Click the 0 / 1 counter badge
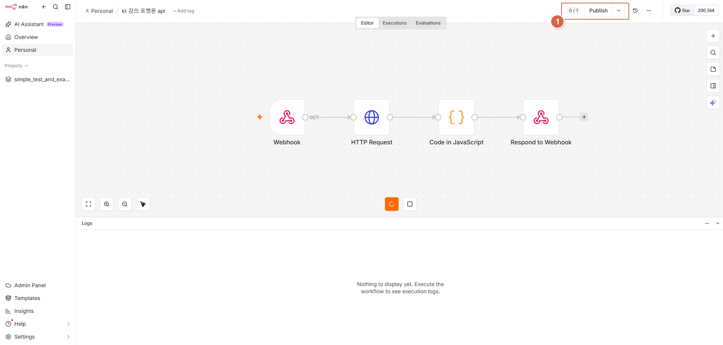The height and width of the screenshot is (345, 723). click(x=573, y=11)
